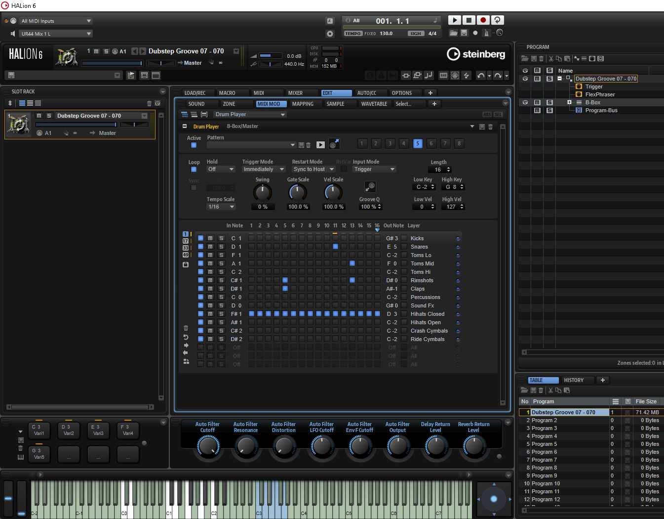Open the Trigger Mode dropdown
The height and width of the screenshot is (519, 664).
click(264, 169)
